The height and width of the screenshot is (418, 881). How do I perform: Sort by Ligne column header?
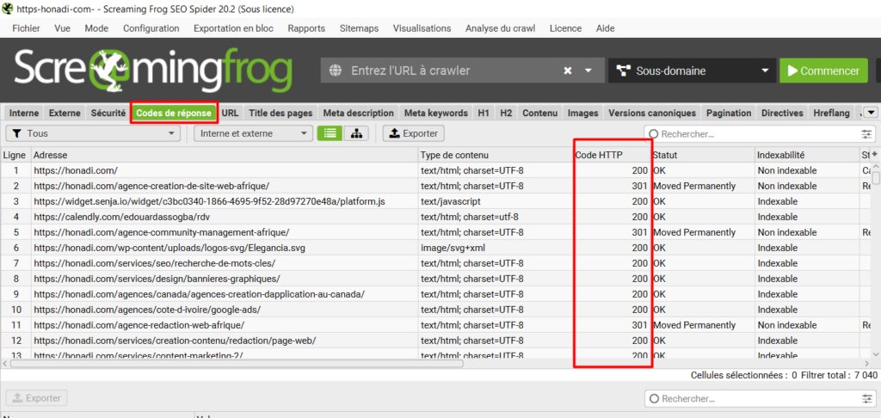(x=15, y=155)
